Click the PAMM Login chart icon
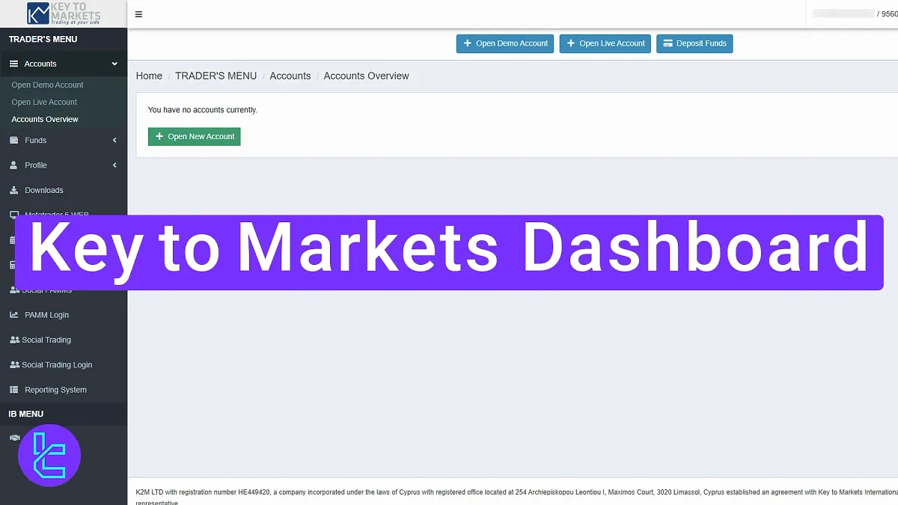Image resolution: width=898 pixels, height=505 pixels. click(x=15, y=314)
